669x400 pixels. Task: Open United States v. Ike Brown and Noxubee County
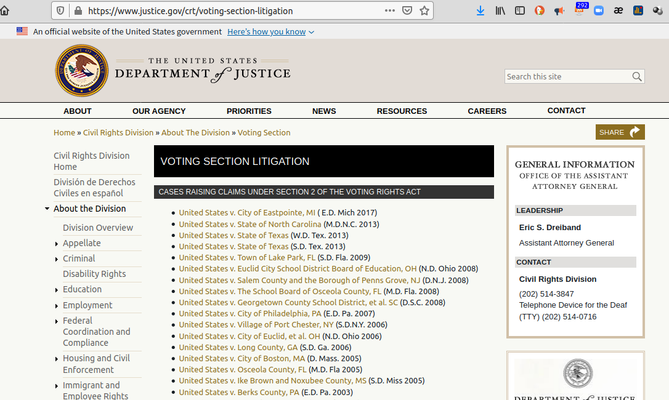pos(272,380)
